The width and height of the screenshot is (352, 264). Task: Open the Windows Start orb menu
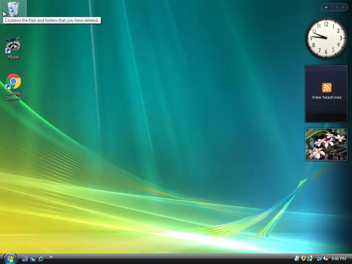click(x=10, y=258)
